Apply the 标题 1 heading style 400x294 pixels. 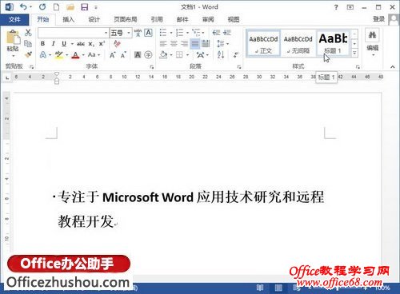(333, 44)
